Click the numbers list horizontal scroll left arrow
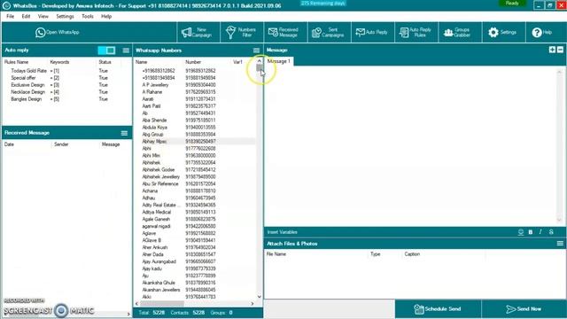 click(136, 304)
